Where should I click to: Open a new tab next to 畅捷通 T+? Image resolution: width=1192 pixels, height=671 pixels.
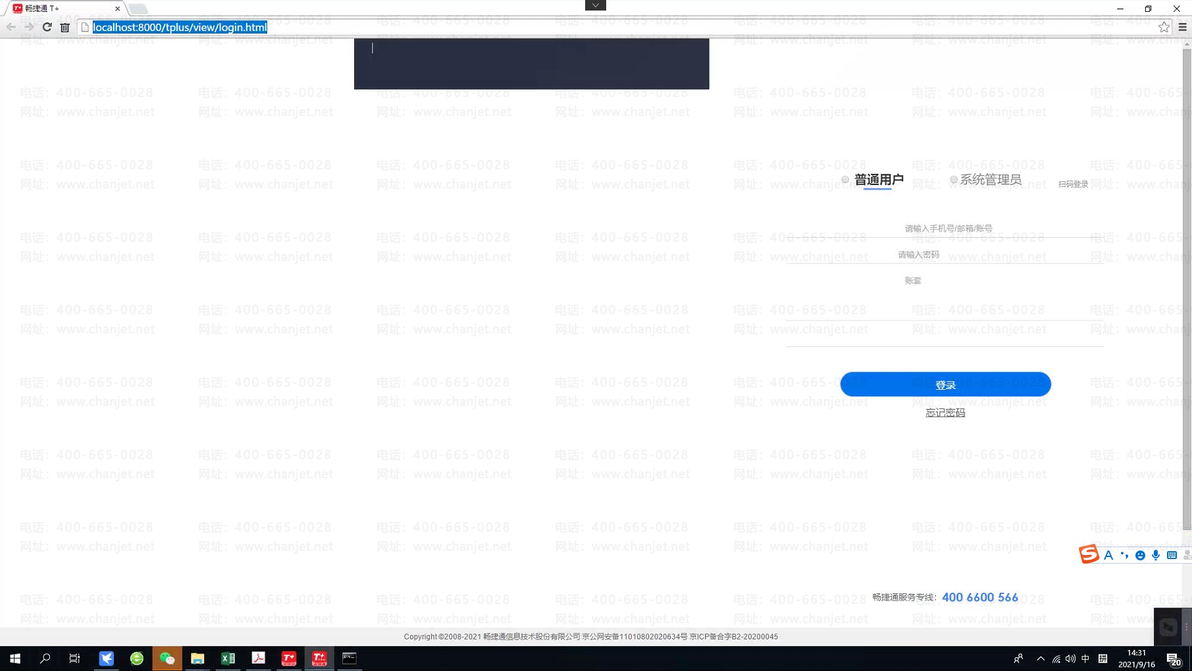pyautogui.click(x=138, y=9)
